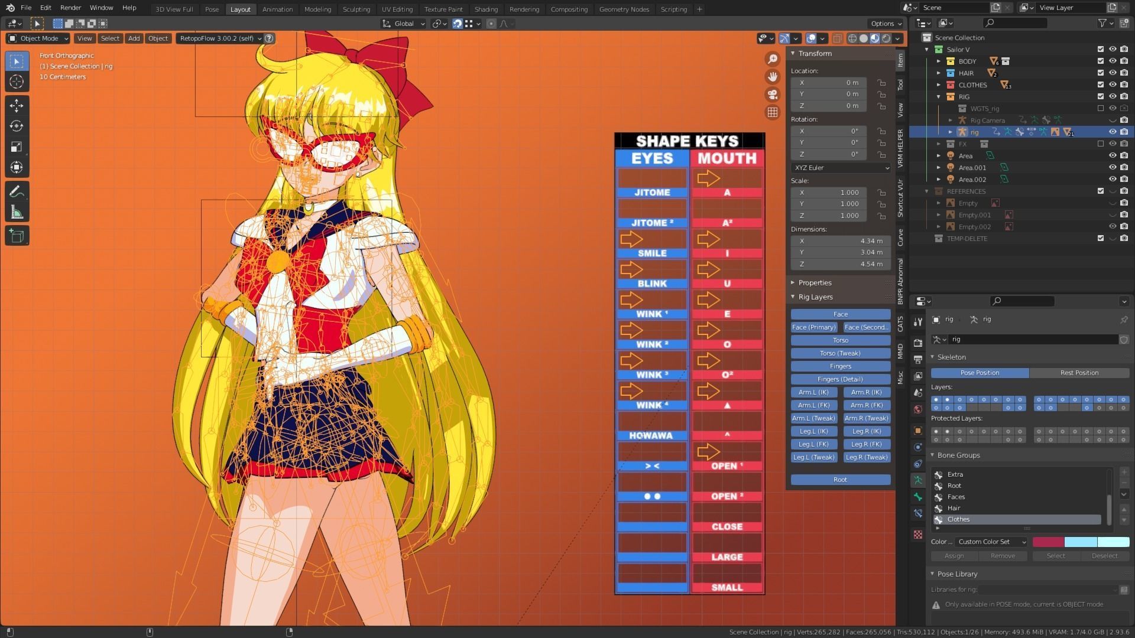The width and height of the screenshot is (1135, 638).
Task: Open the Object properties tab icon
Action: coord(917,431)
